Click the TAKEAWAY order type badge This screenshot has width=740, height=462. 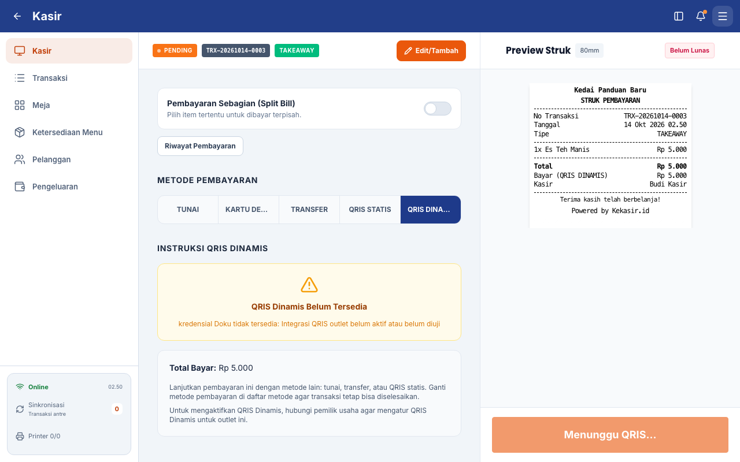(x=297, y=51)
